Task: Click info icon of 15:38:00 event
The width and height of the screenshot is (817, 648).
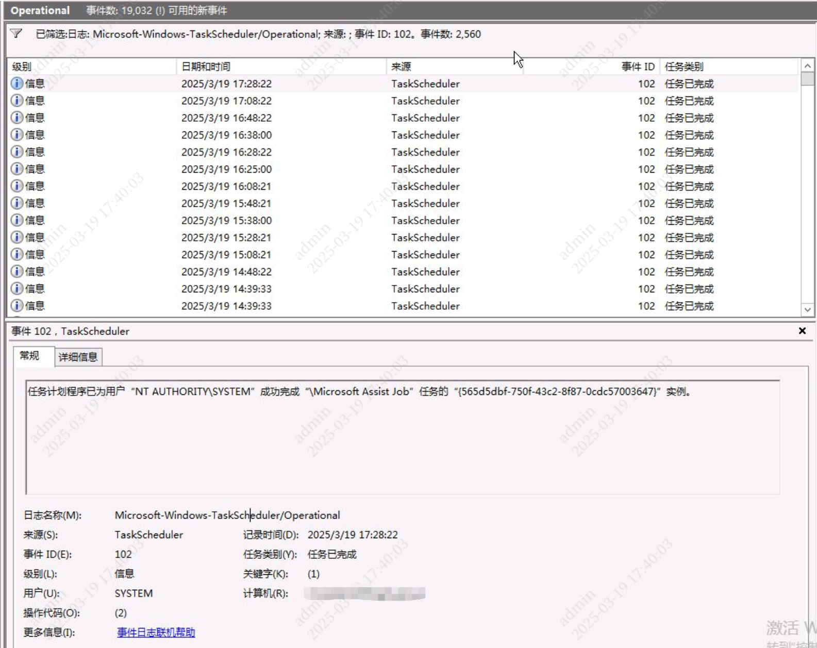Action: (17, 220)
